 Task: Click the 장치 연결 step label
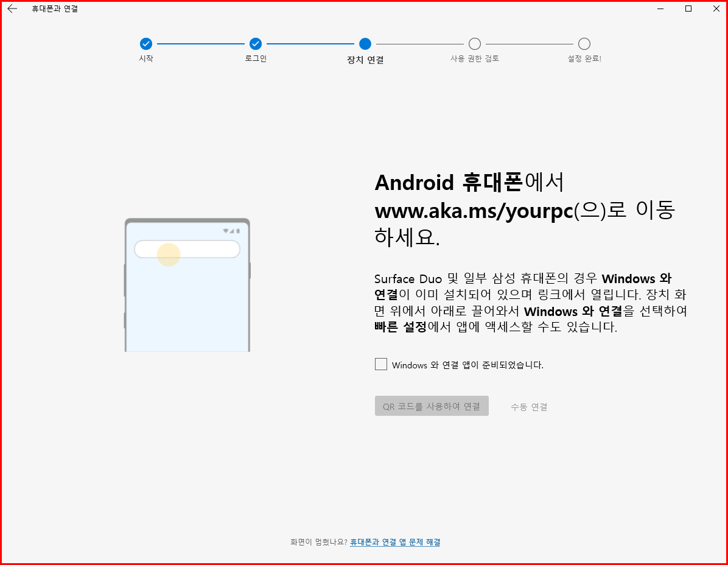pyautogui.click(x=365, y=60)
